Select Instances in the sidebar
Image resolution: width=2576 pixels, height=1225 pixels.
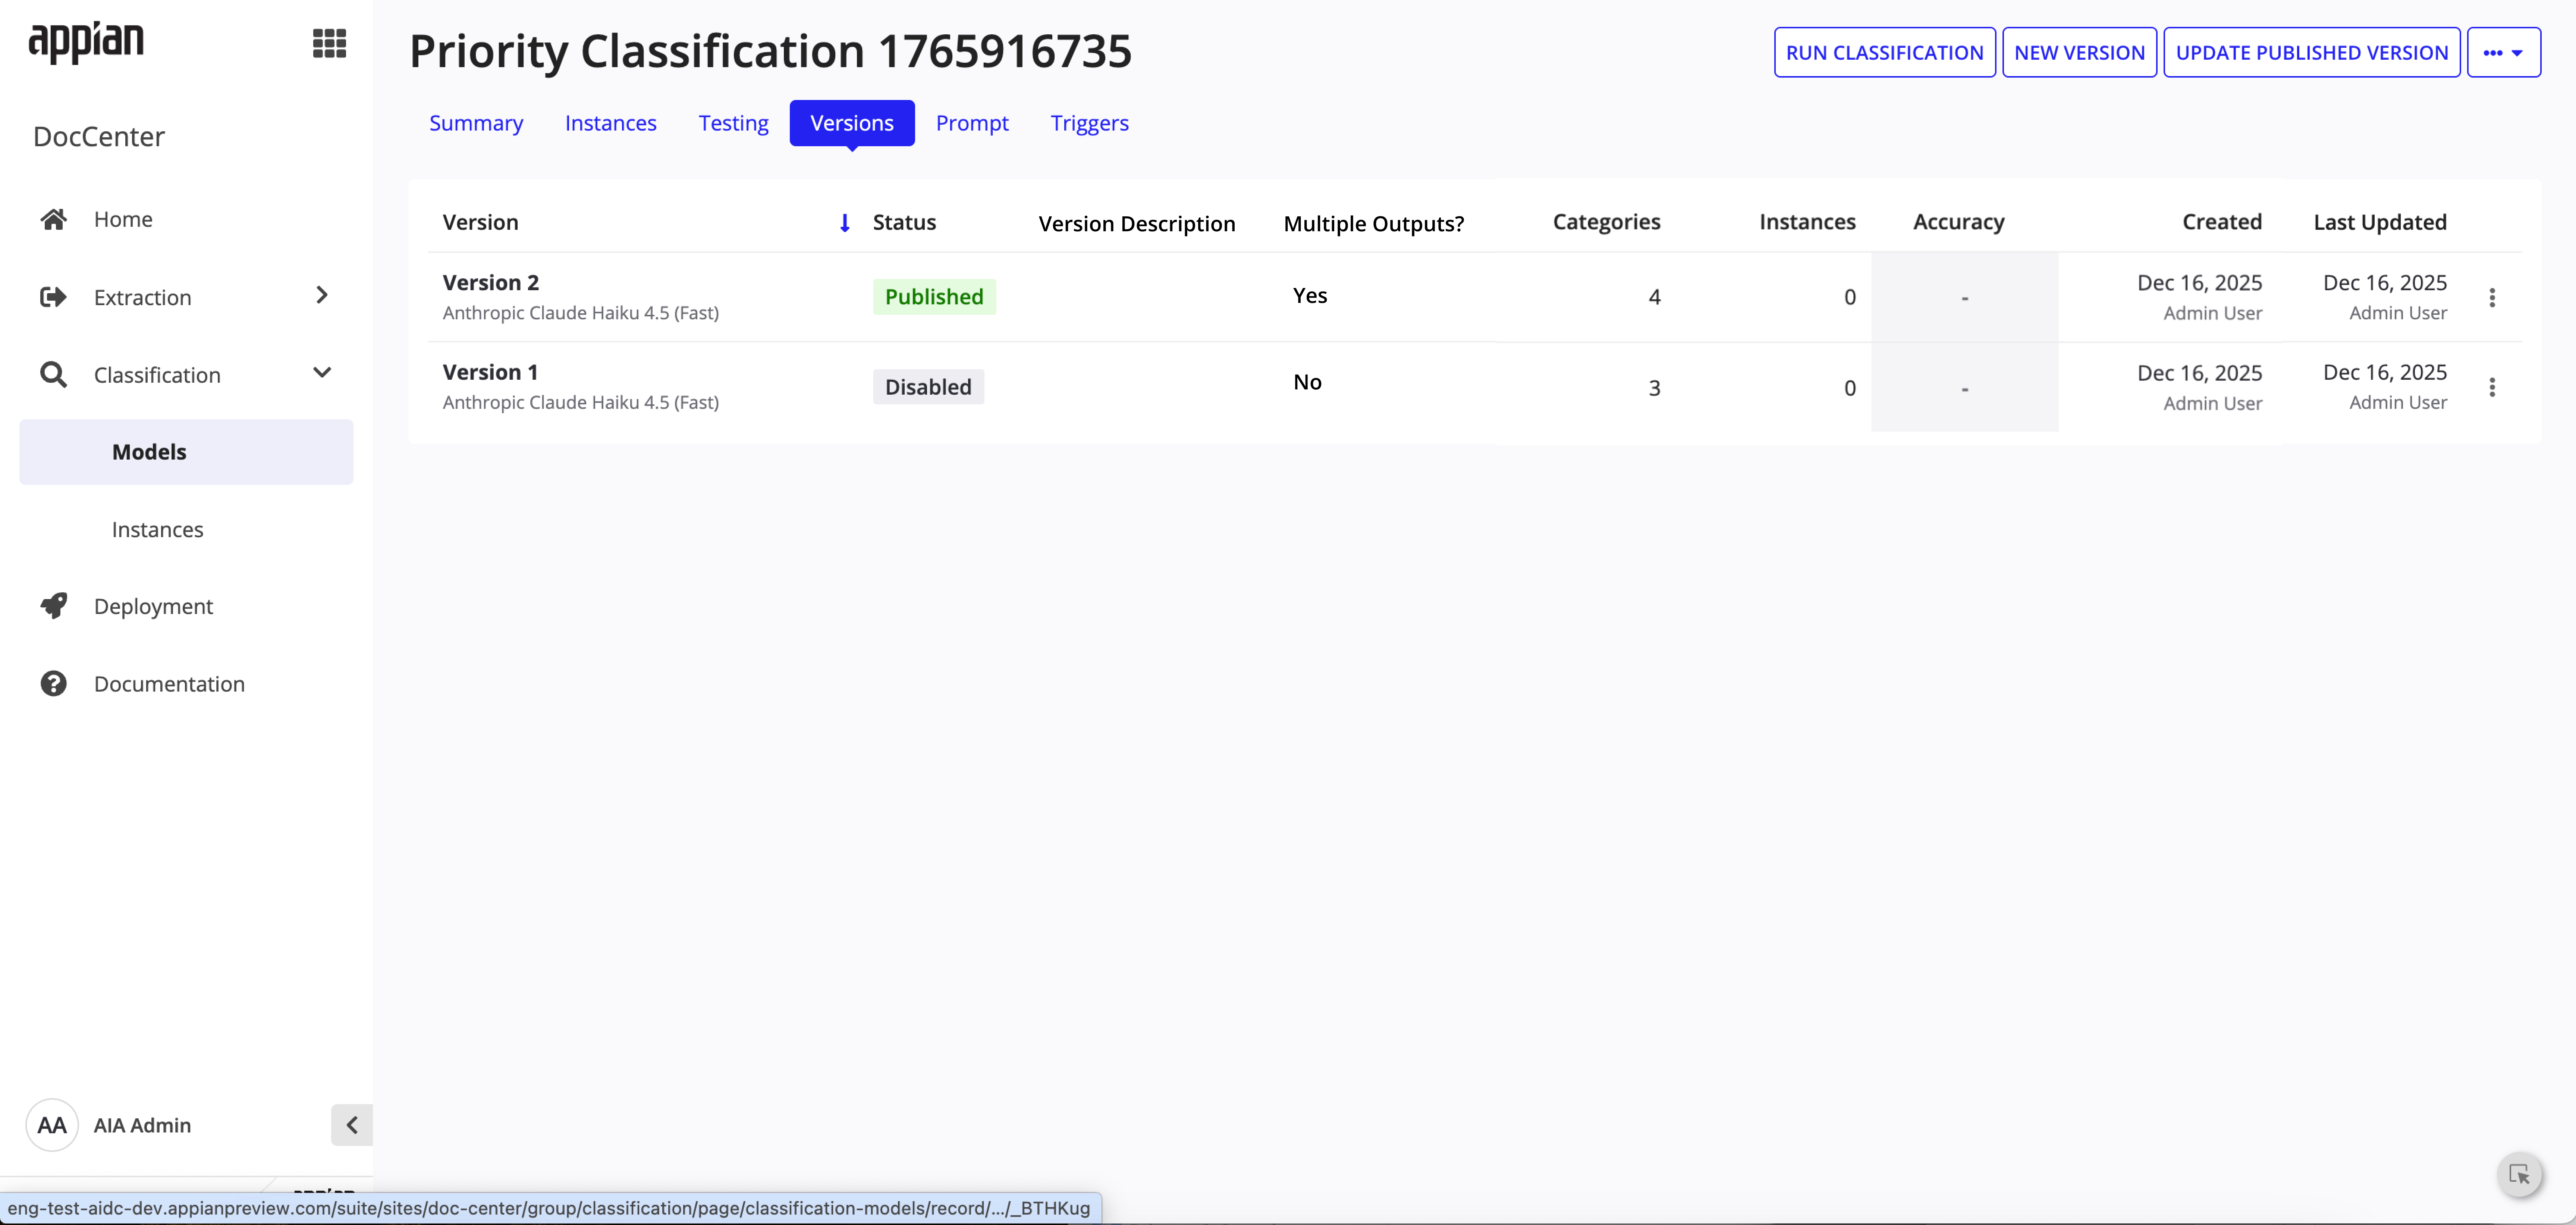pos(157,529)
